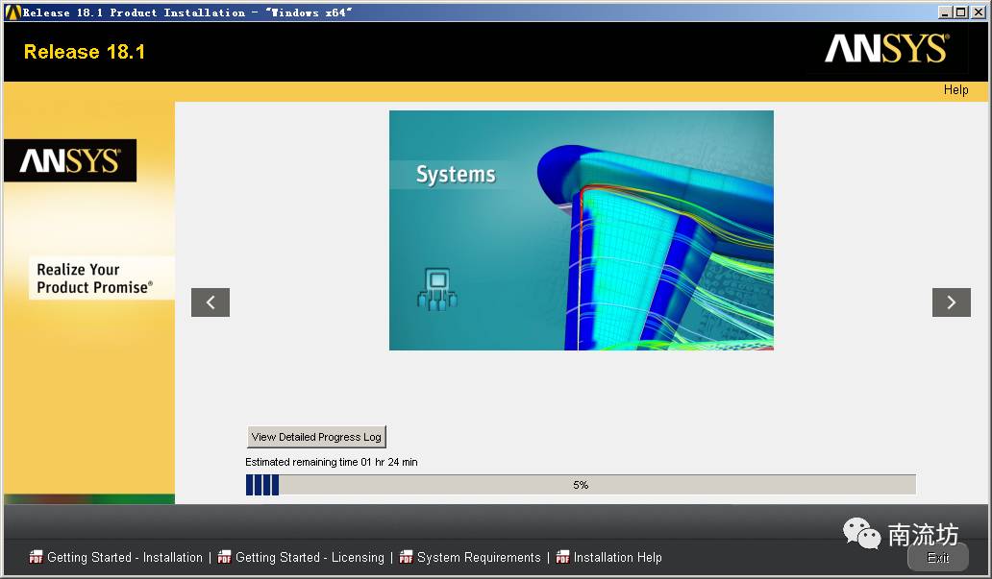This screenshot has height=579, width=992.
Task: Click PDF icon beside Getting Started - Licensing
Action: 224,557
